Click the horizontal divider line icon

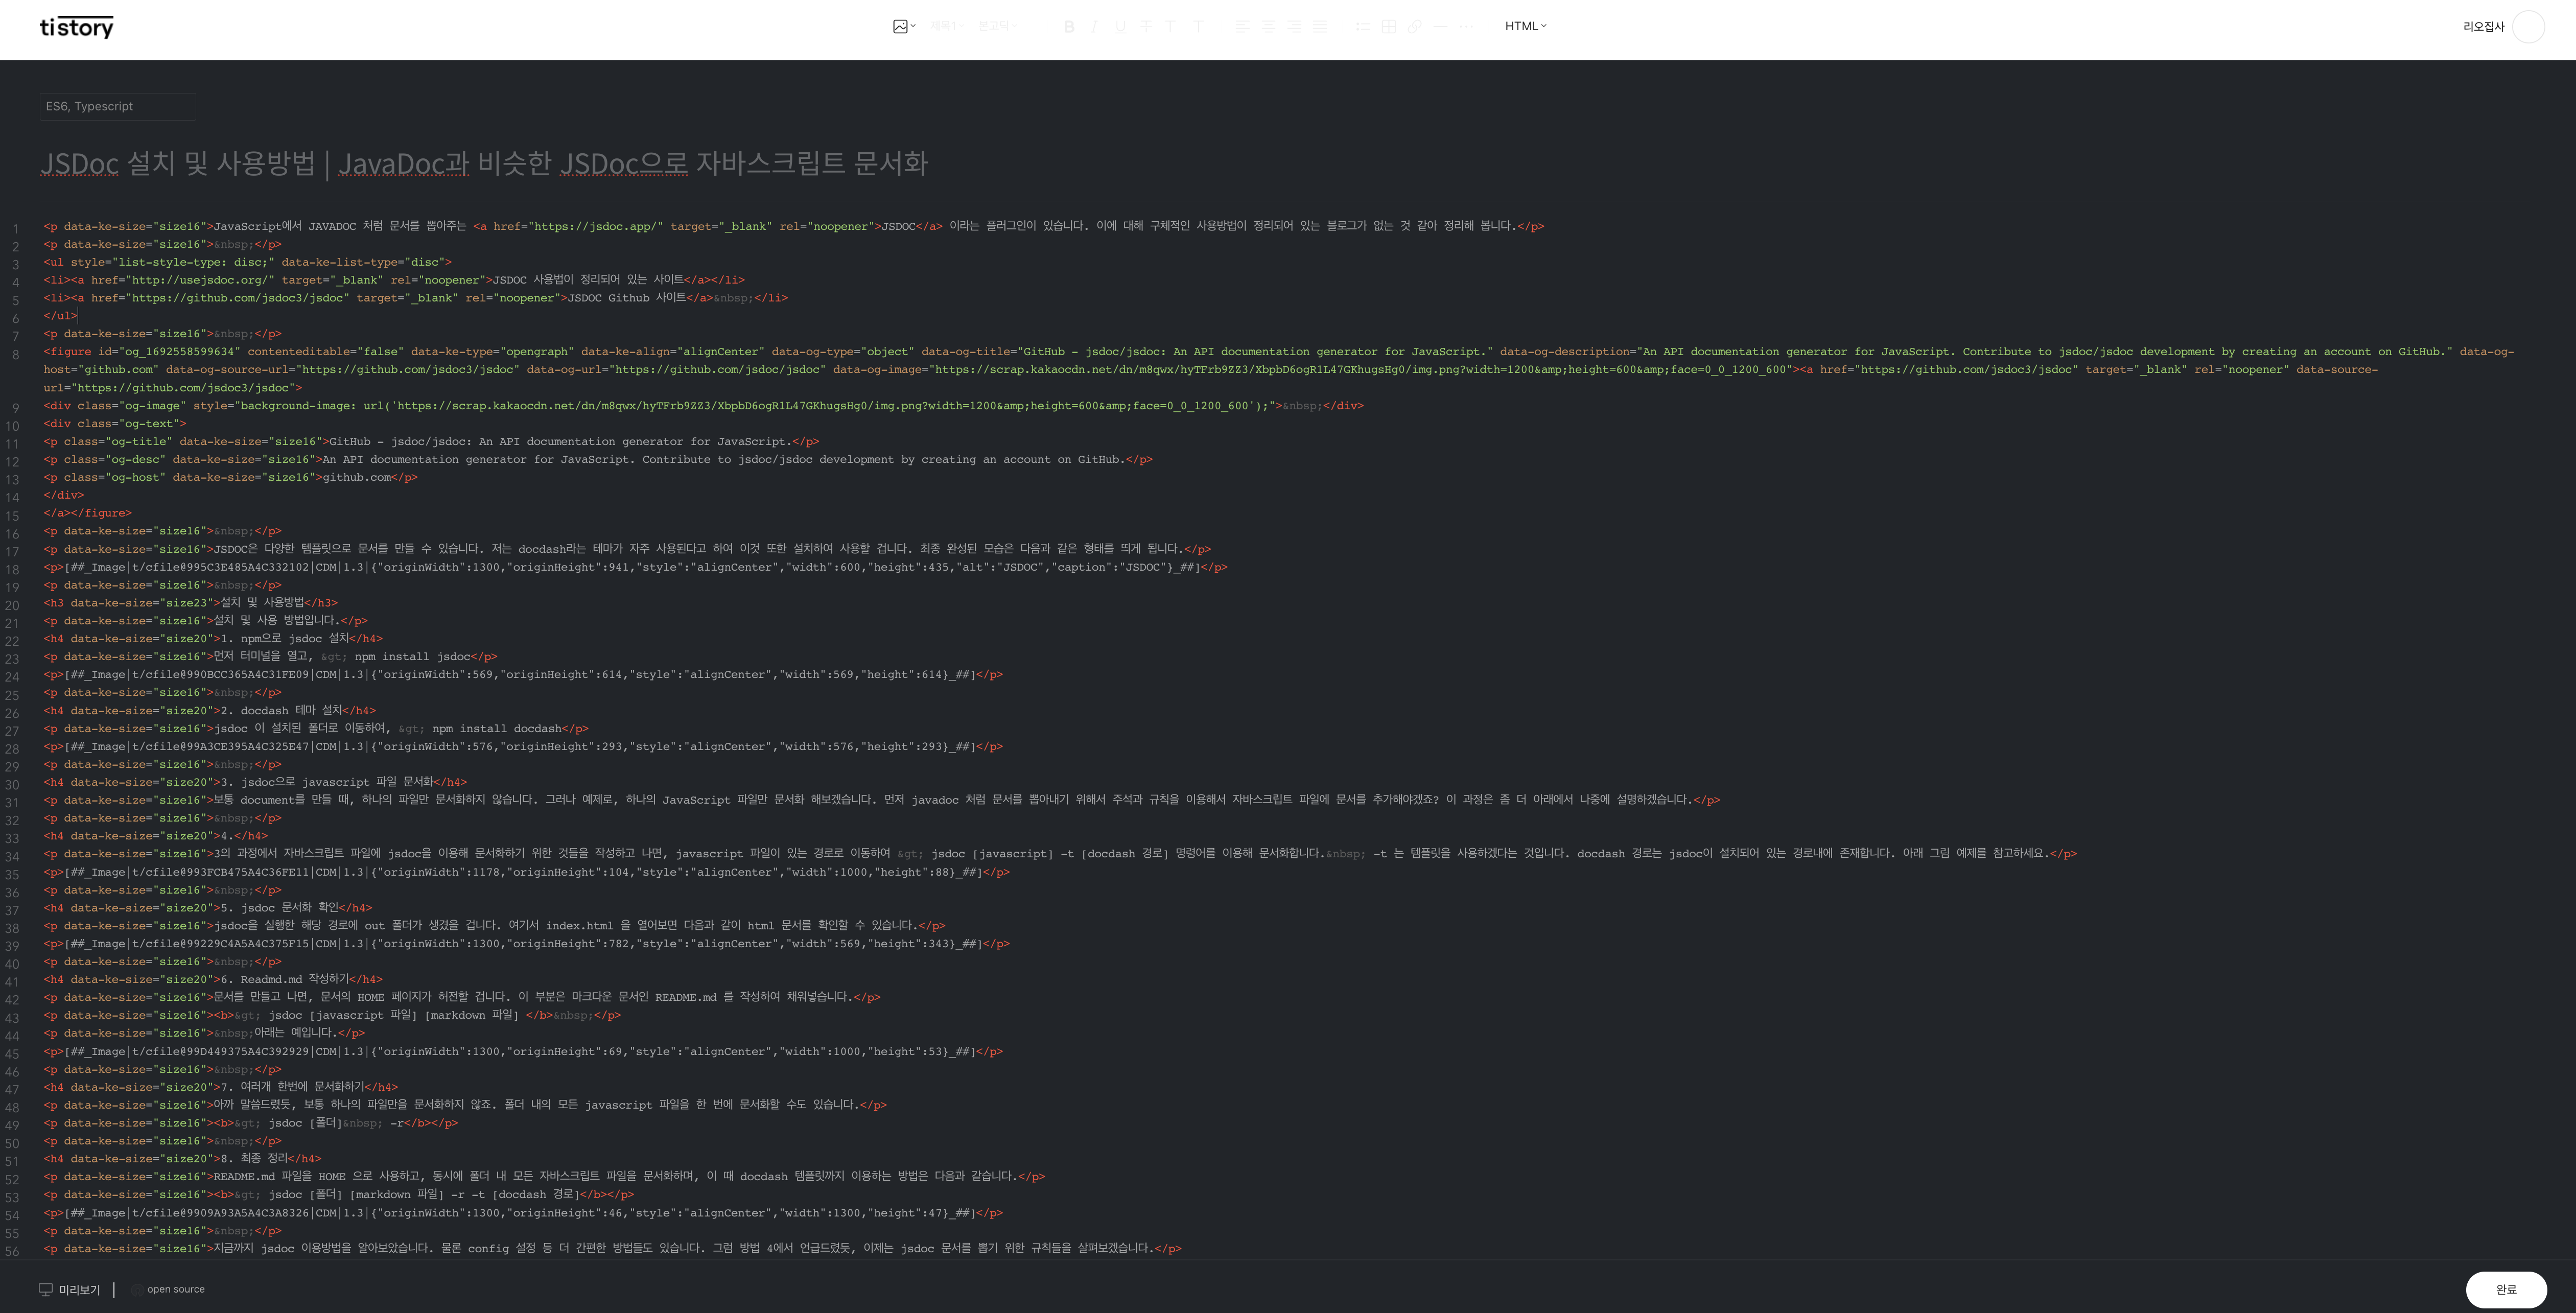(1440, 26)
